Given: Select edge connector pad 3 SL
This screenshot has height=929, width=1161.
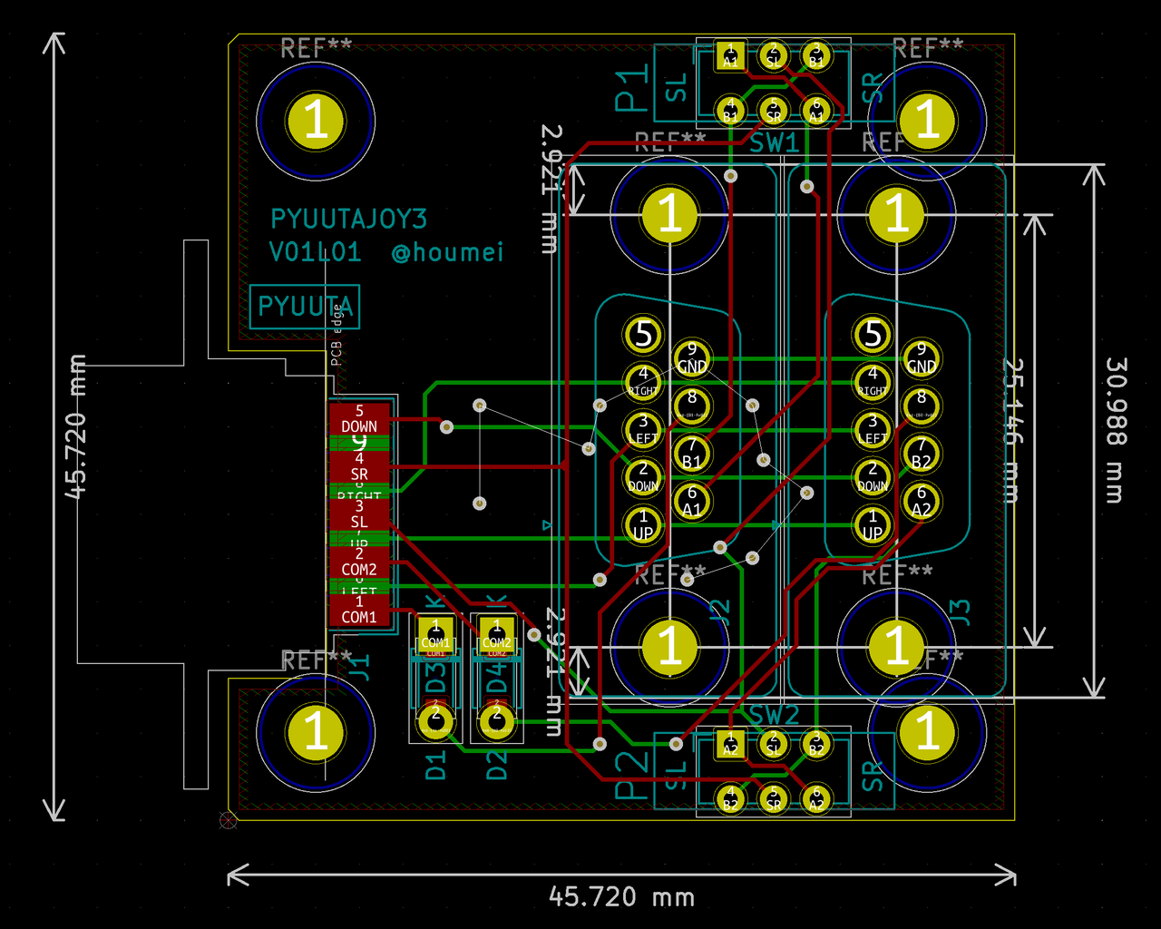Looking at the screenshot, I should [x=359, y=514].
